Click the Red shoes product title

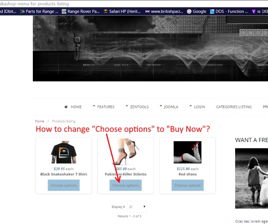point(188,174)
